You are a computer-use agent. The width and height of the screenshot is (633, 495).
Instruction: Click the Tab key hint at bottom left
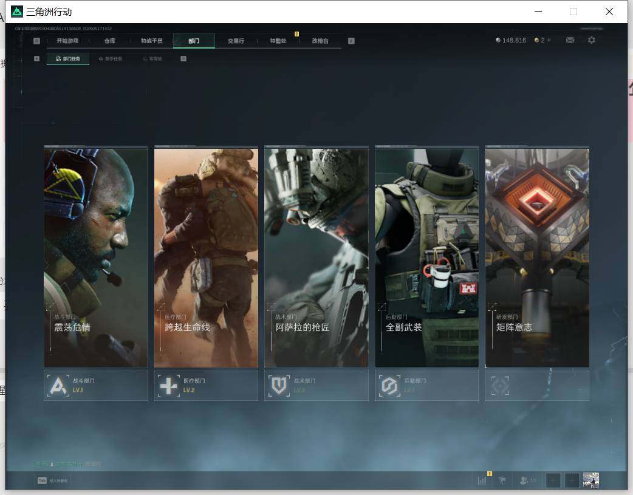[x=42, y=480]
